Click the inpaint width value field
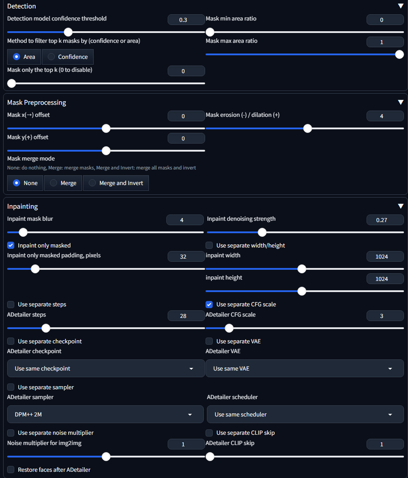 click(385, 256)
